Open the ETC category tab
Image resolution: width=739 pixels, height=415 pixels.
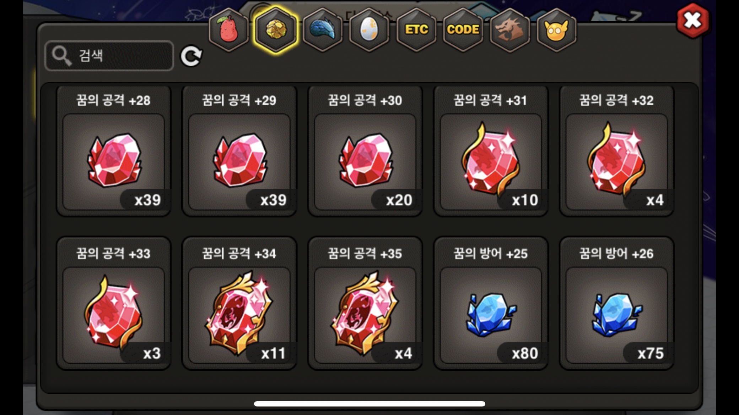click(x=416, y=30)
